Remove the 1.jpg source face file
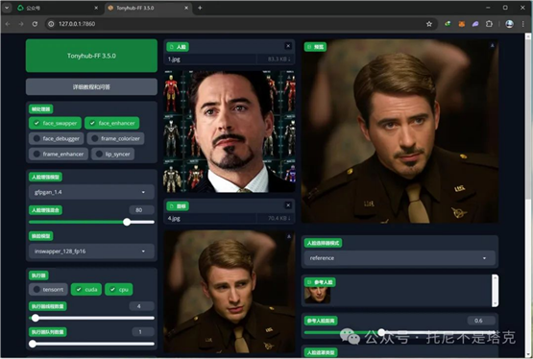This screenshot has width=533, height=359. (x=288, y=46)
